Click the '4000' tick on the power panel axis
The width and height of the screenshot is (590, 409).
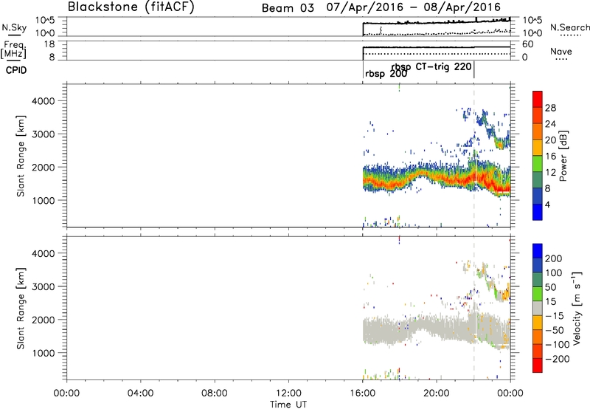click(x=44, y=101)
